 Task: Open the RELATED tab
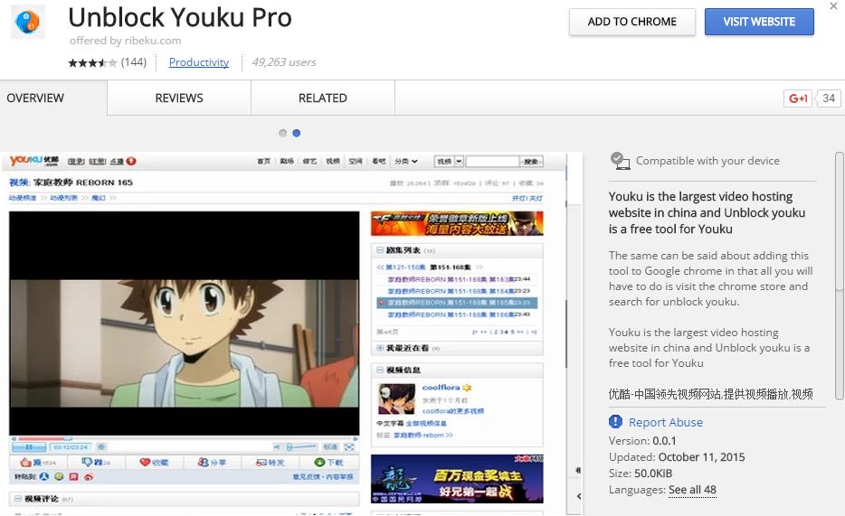[x=323, y=98]
